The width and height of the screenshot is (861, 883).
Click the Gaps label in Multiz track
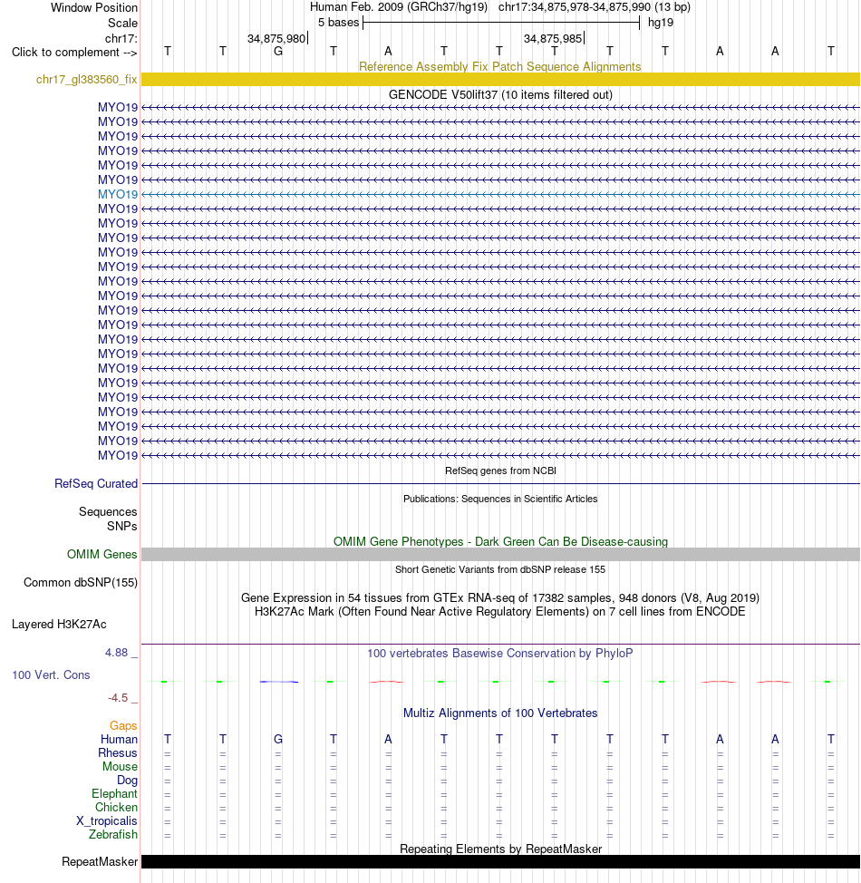123,726
